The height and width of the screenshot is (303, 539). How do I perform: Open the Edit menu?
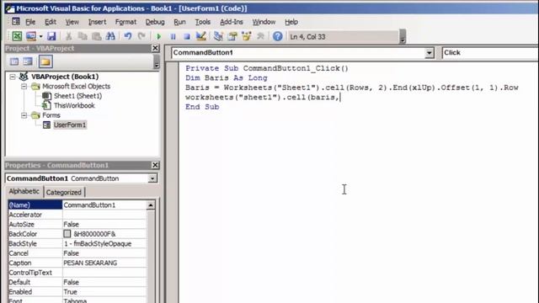[51, 22]
